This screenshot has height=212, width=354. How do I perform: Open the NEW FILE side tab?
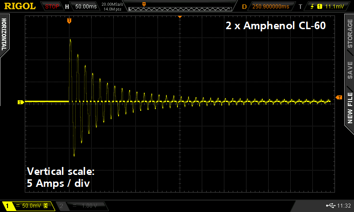coord(350,108)
